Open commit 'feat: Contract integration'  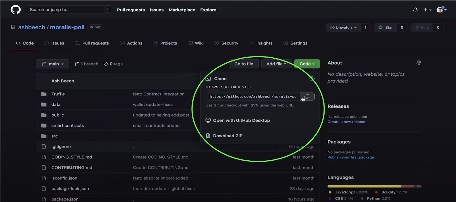159,94
